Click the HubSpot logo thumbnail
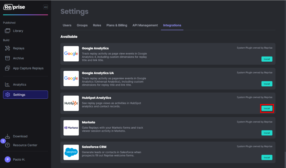Screen dimensions: 286x168 coord(71,103)
